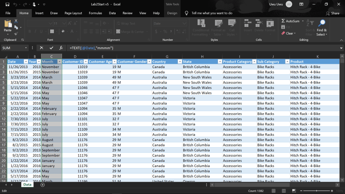
Task: Click the Clear eraser button
Action: [288, 33]
